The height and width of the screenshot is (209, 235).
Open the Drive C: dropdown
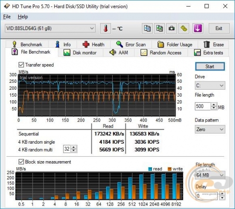click(210, 85)
